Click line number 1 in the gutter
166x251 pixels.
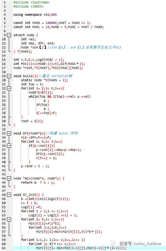pyautogui.click(x=5, y=3)
